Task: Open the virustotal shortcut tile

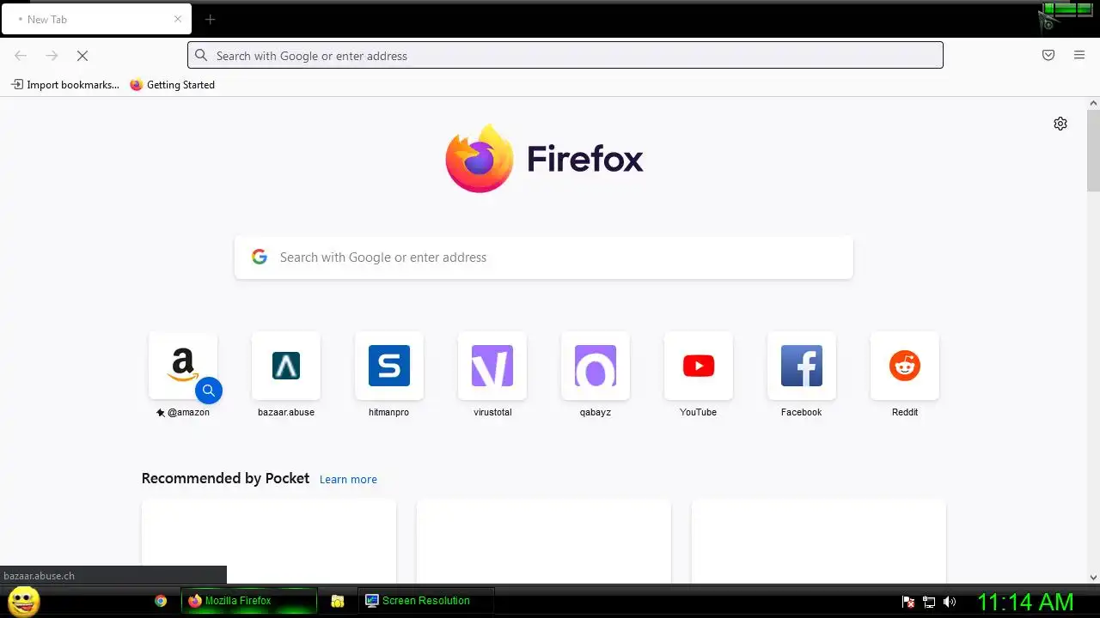Action: 492,366
